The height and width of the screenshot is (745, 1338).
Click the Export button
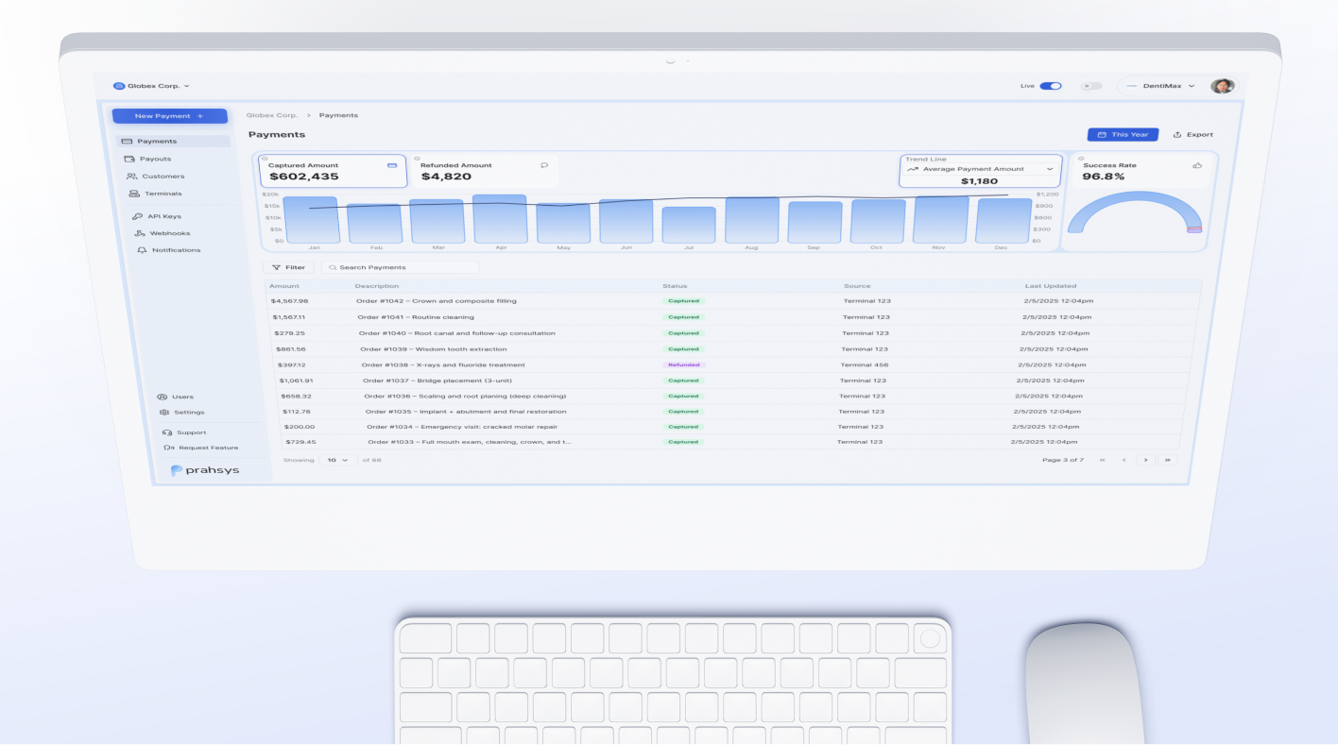[x=1193, y=134]
